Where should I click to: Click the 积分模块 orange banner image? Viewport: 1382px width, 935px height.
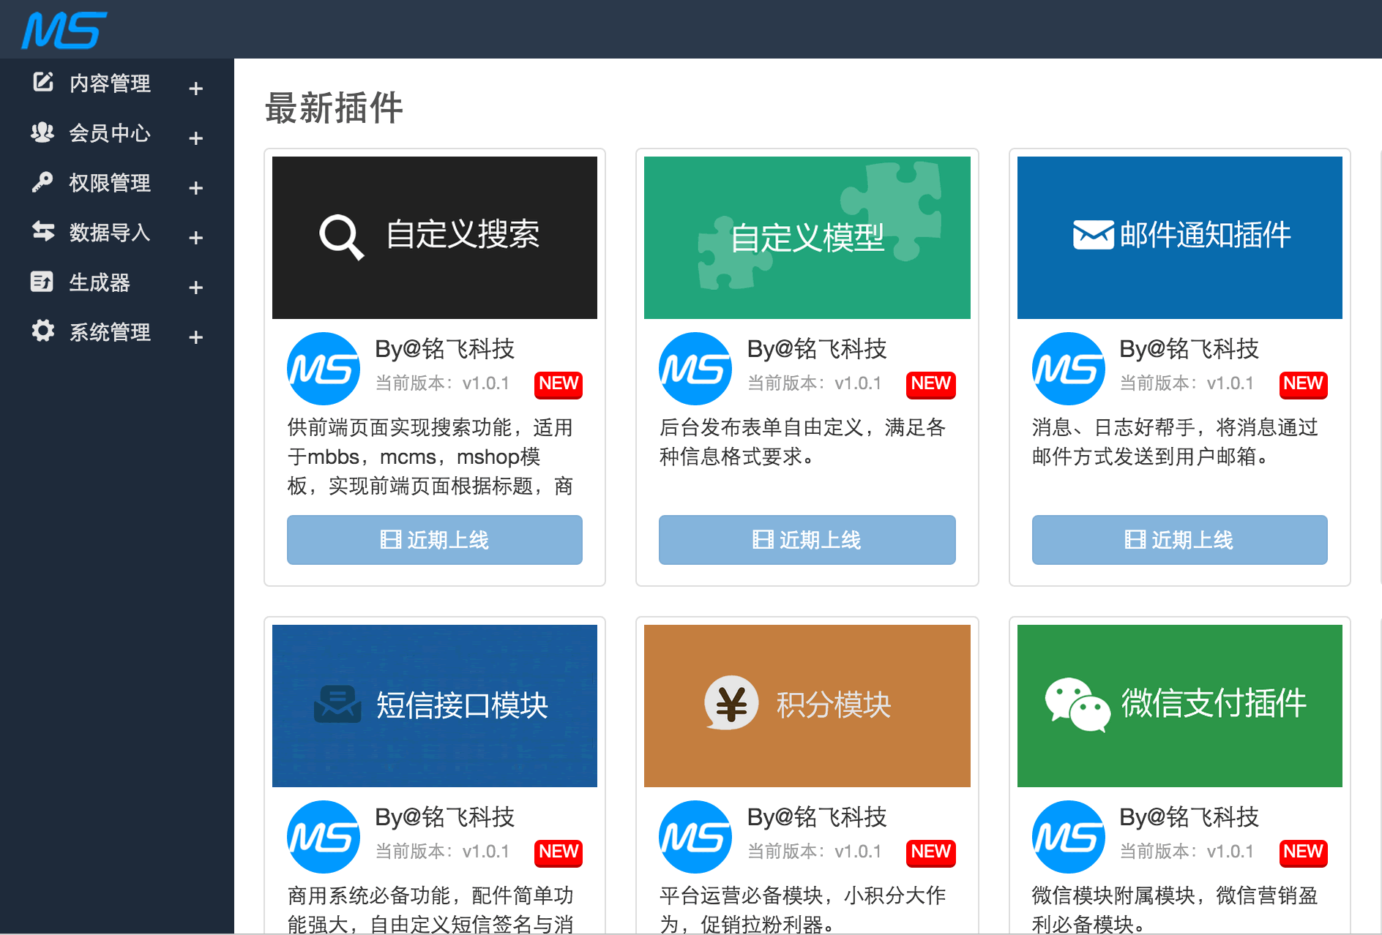[x=807, y=705]
